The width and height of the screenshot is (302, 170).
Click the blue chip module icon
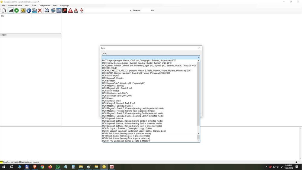coord(53,10)
